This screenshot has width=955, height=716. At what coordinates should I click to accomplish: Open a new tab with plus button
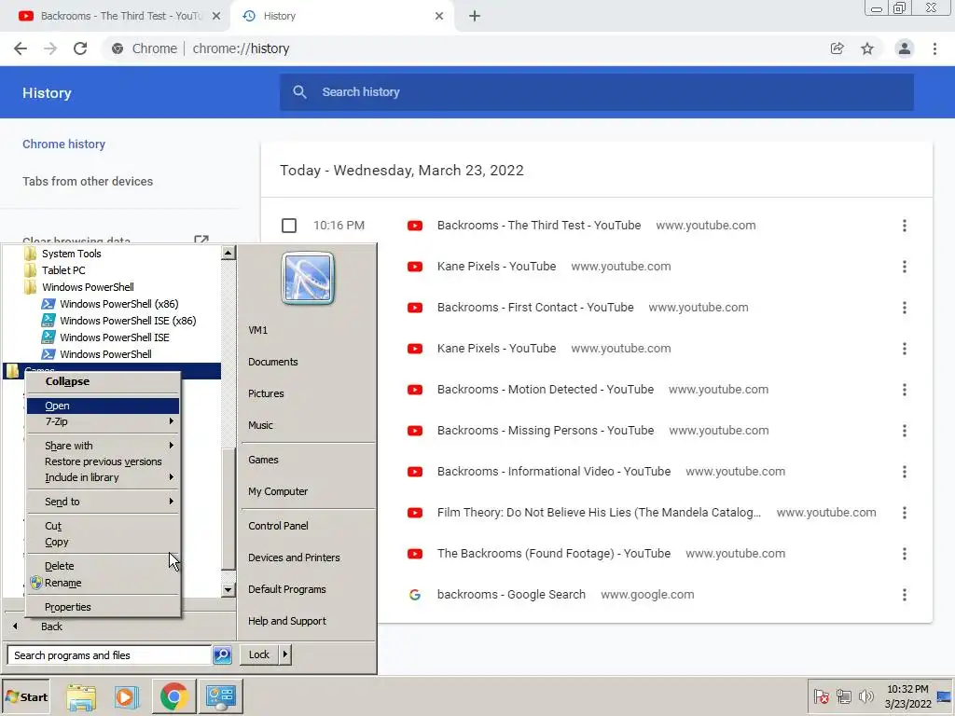tap(475, 16)
